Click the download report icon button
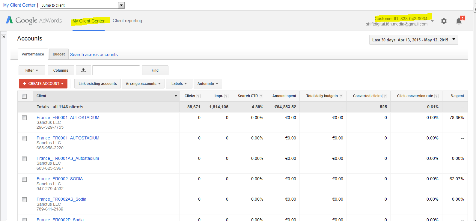 click(x=83, y=70)
